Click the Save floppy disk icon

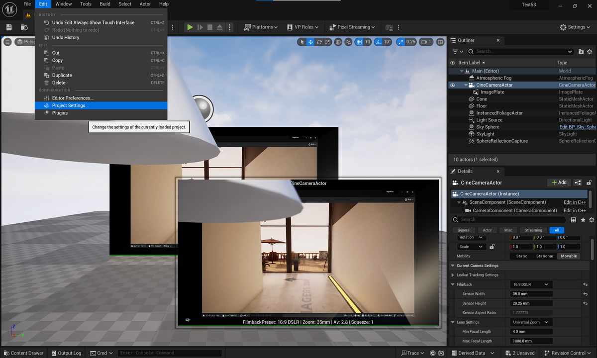click(9, 27)
